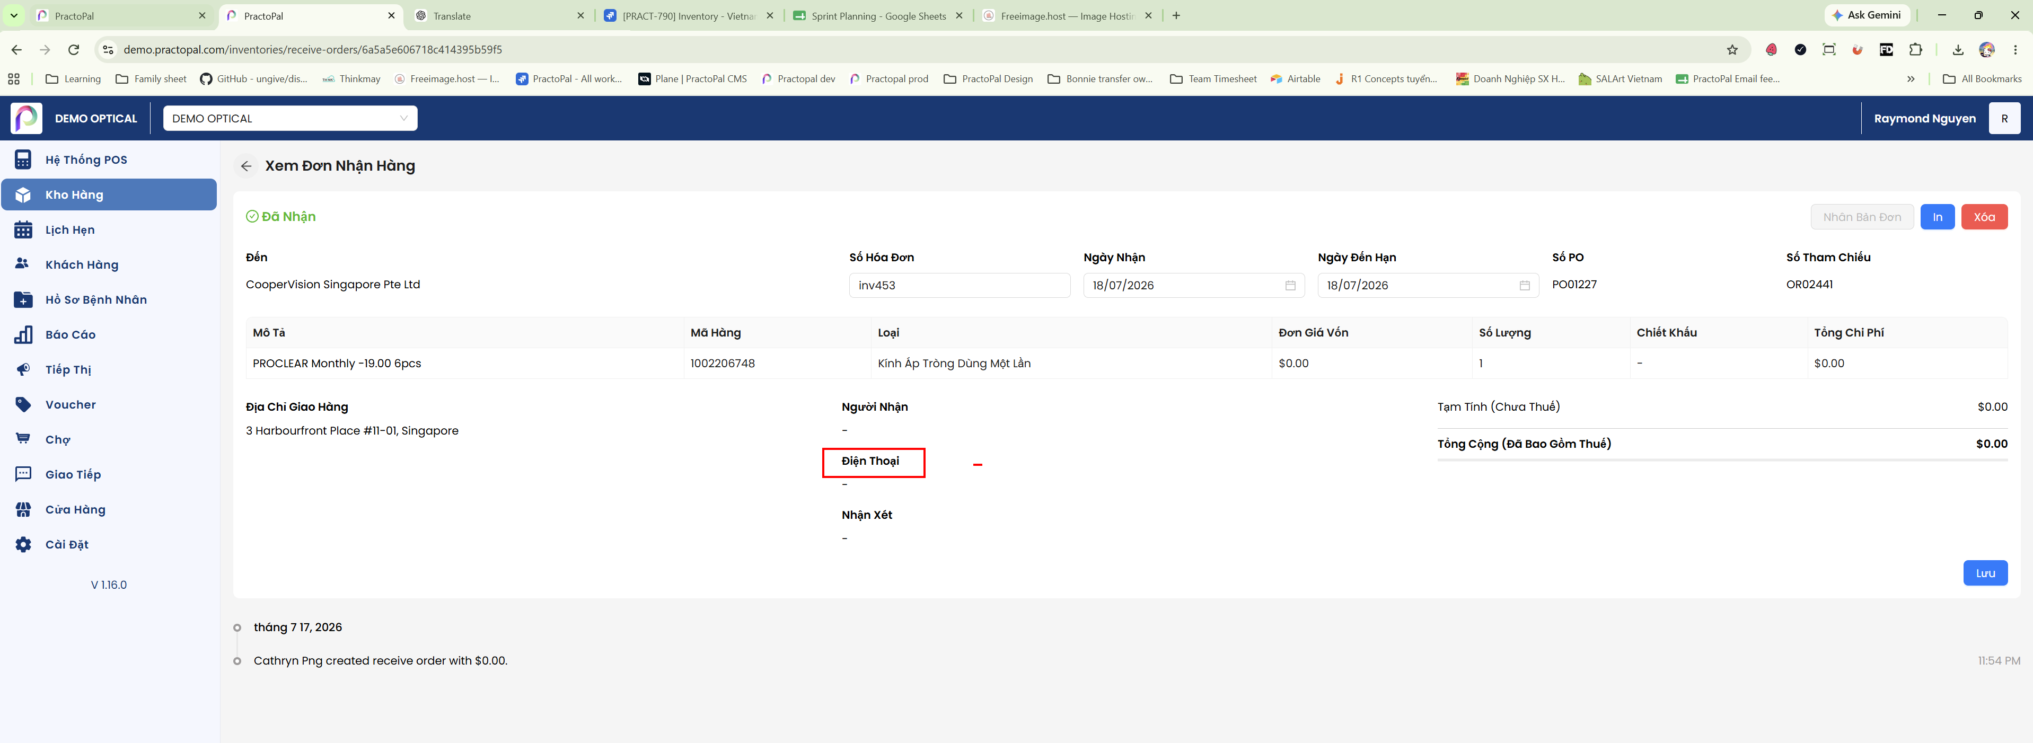Select Lịch Hẹn in the sidebar

(109, 229)
